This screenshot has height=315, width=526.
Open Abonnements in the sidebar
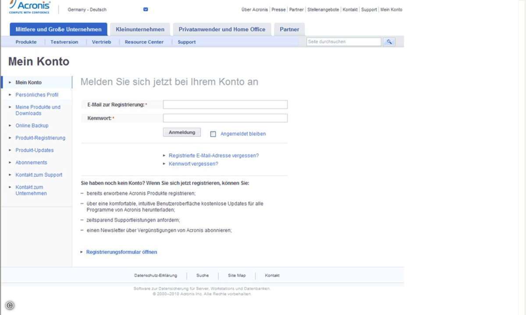pyautogui.click(x=31, y=162)
